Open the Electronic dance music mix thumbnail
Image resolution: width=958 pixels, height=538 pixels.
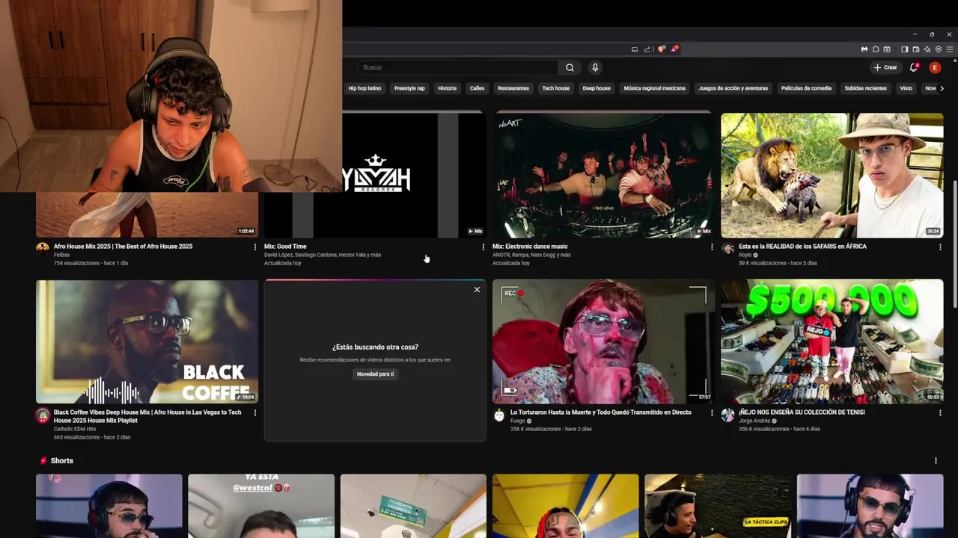coord(602,176)
